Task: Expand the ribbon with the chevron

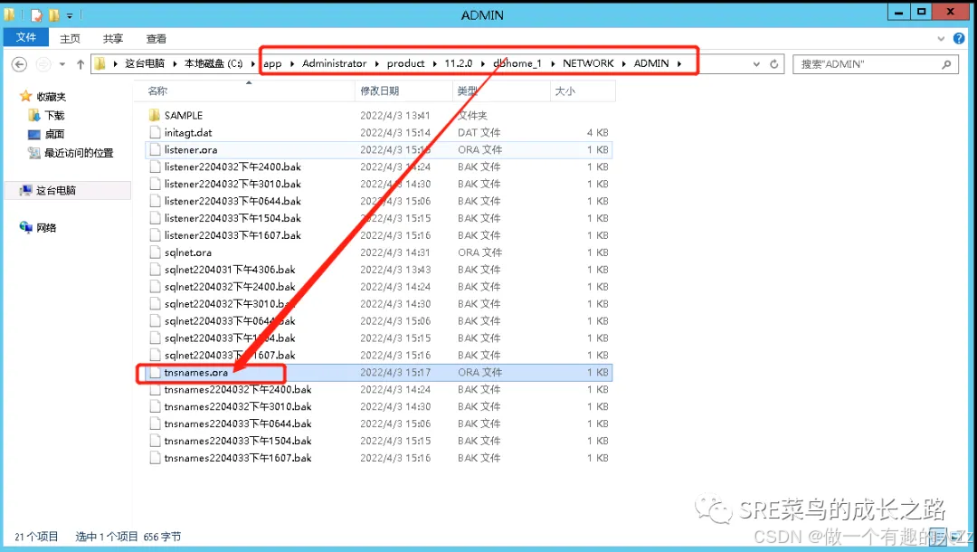Action: [941, 39]
